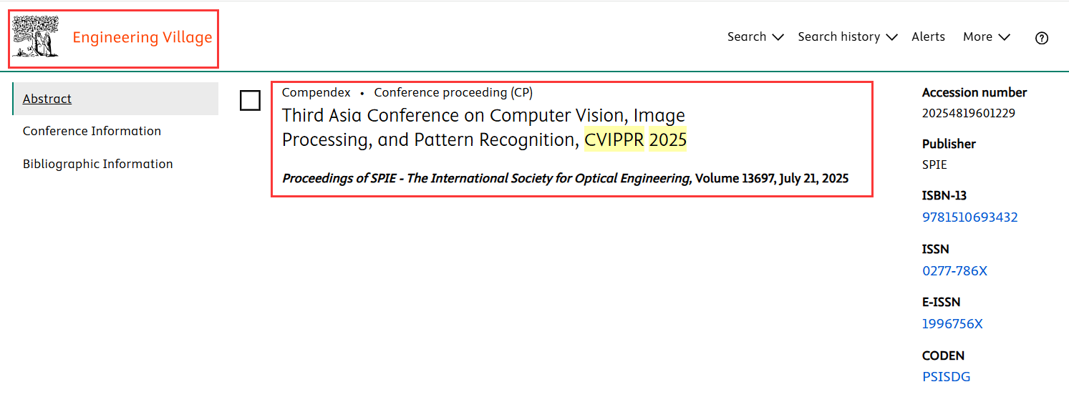The image size is (1069, 407).
Task: Expand the Search history dropdown
Action: click(x=847, y=37)
